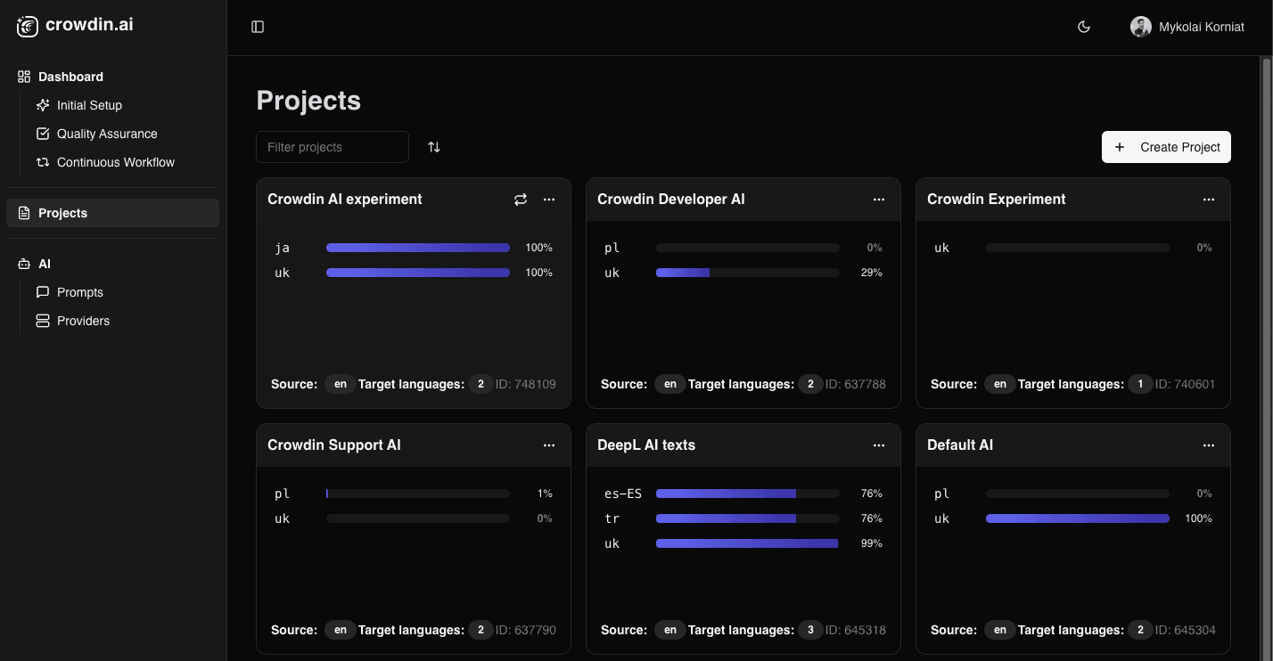The height and width of the screenshot is (661, 1273).
Task: Toggle the sidebar collapse button
Action: coord(258,27)
